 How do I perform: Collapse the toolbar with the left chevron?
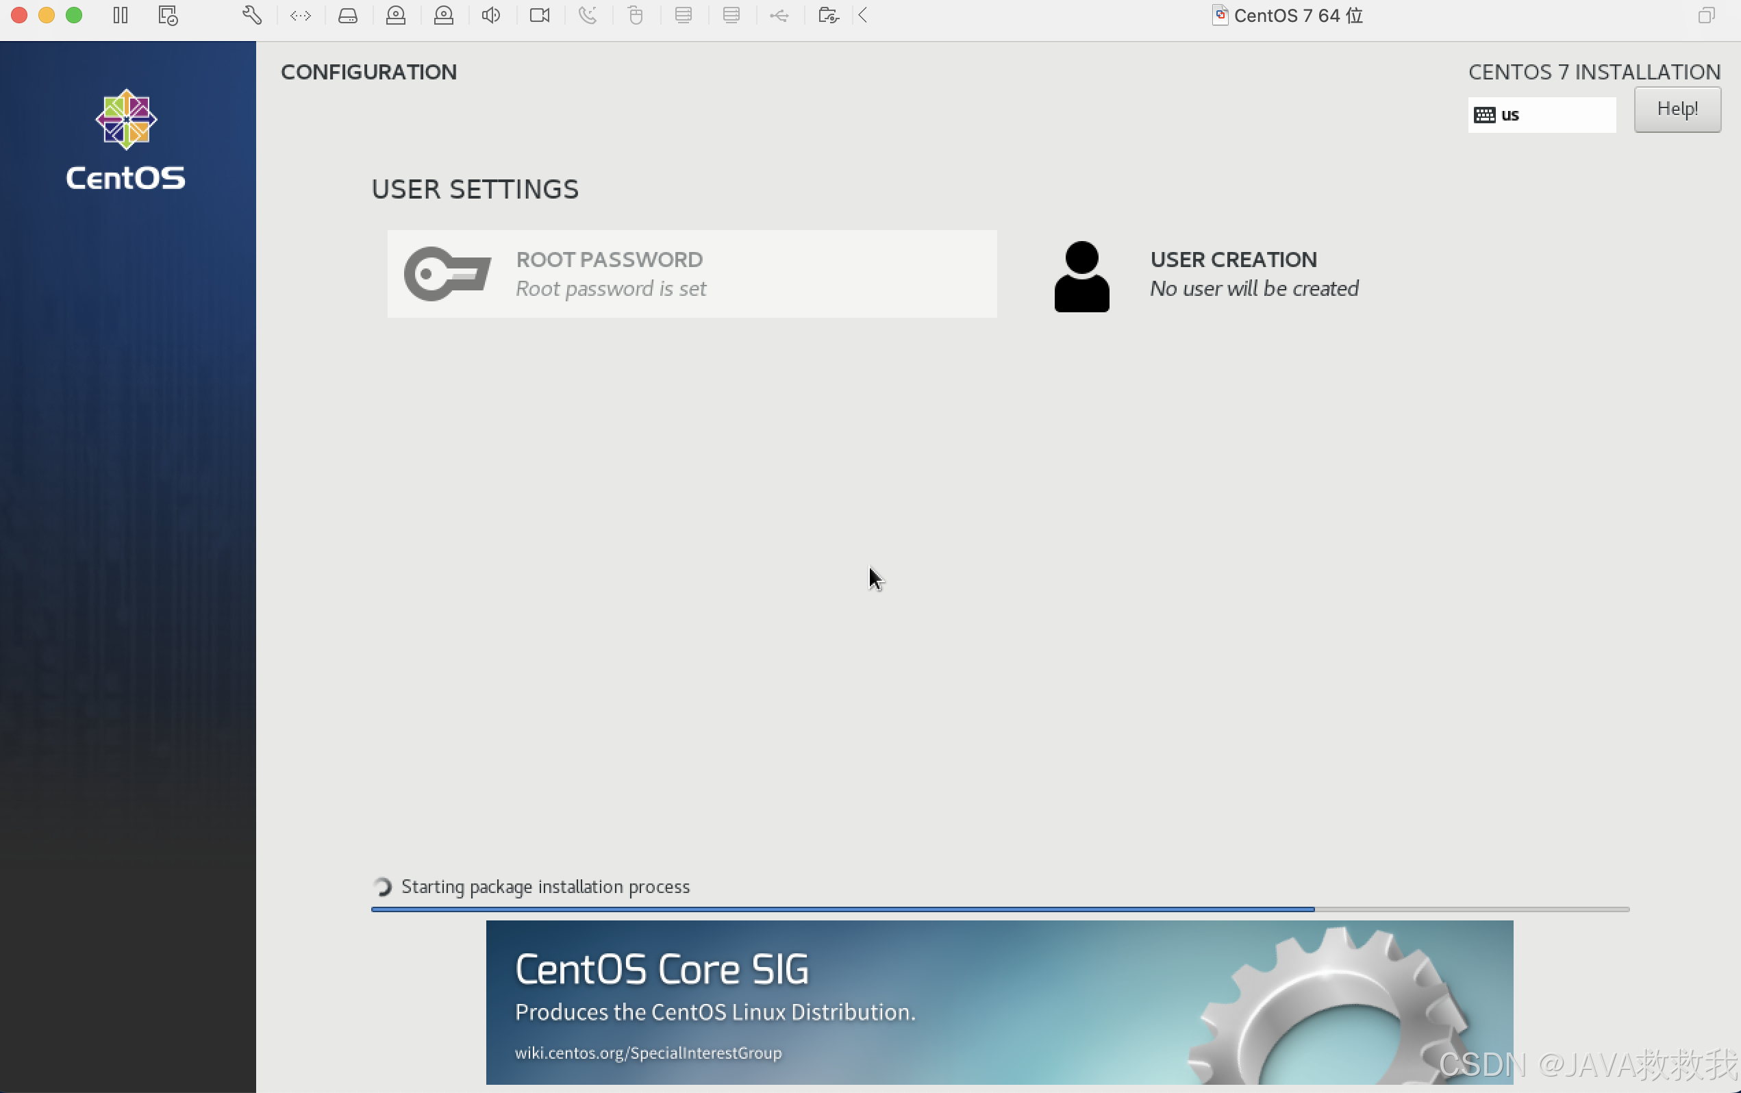tap(863, 15)
